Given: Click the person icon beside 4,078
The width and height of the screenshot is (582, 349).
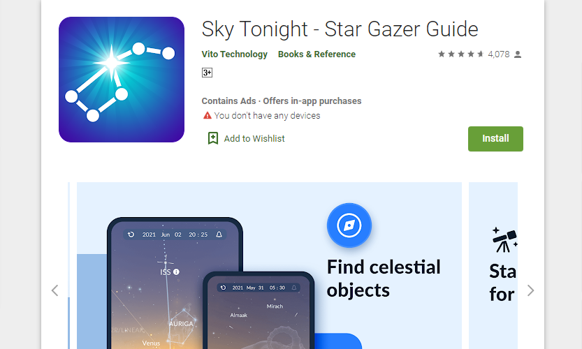Looking at the screenshot, I should coord(518,54).
